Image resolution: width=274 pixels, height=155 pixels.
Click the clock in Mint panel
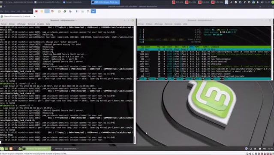[x=271, y=149]
